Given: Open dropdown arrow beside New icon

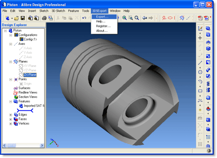Looking at the screenshot, I should tap(12, 18).
